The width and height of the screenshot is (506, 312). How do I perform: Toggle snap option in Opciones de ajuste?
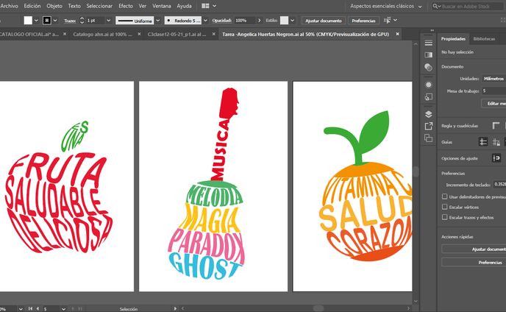(x=496, y=158)
